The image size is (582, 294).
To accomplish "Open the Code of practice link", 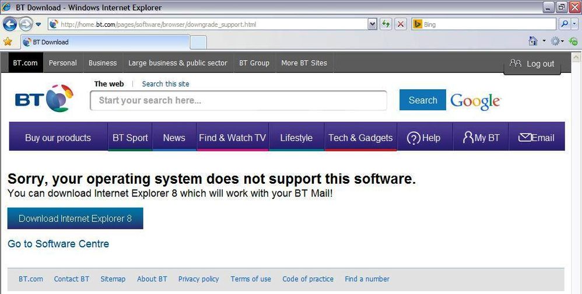I will [308, 279].
